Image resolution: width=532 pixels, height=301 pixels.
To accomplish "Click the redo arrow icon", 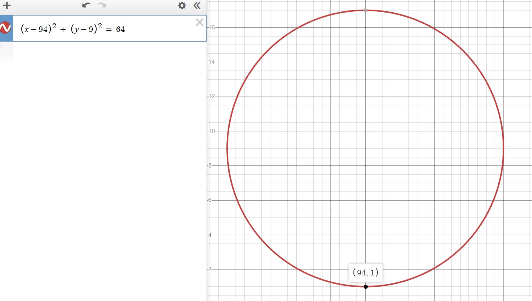I will [102, 5].
